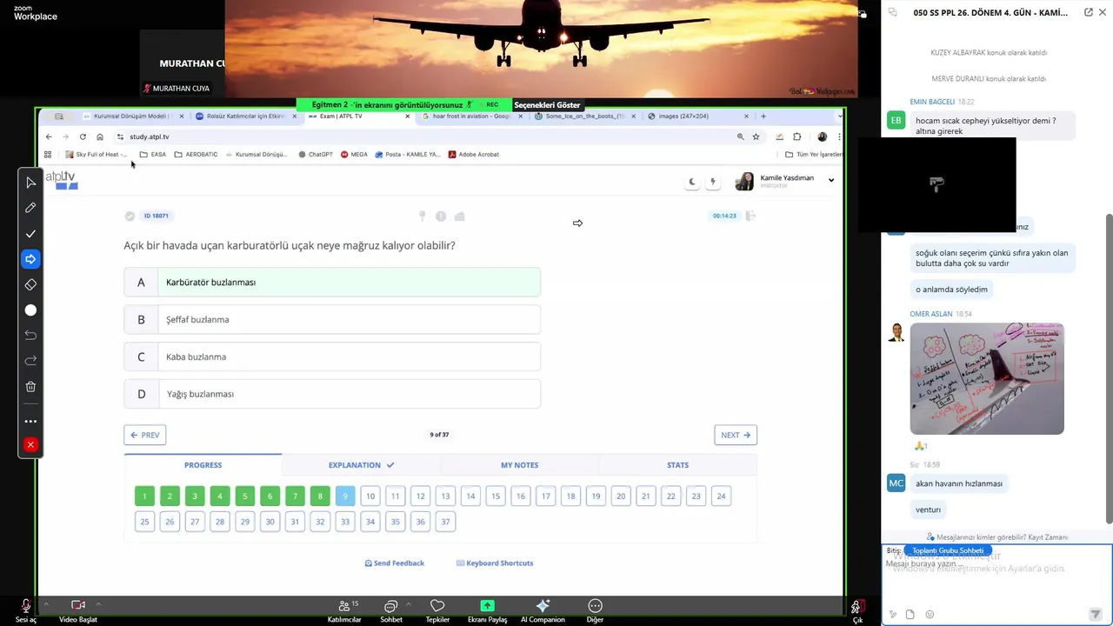Click the browser reload button

pos(83,137)
